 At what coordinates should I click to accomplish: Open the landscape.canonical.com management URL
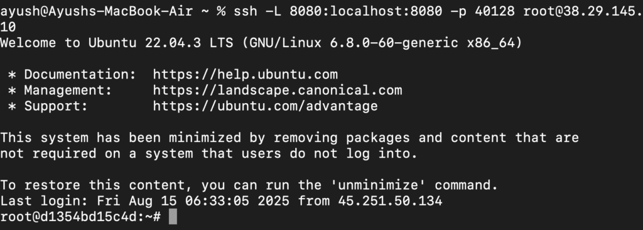pyautogui.click(x=278, y=90)
